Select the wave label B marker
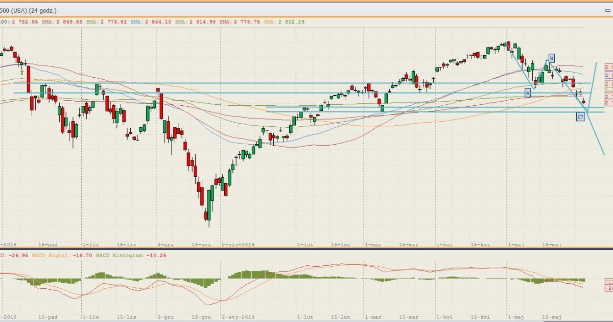 point(552,57)
